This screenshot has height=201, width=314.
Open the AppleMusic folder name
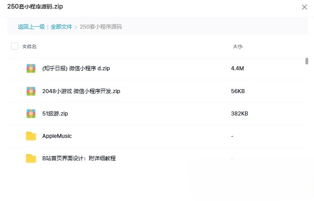tap(57, 136)
